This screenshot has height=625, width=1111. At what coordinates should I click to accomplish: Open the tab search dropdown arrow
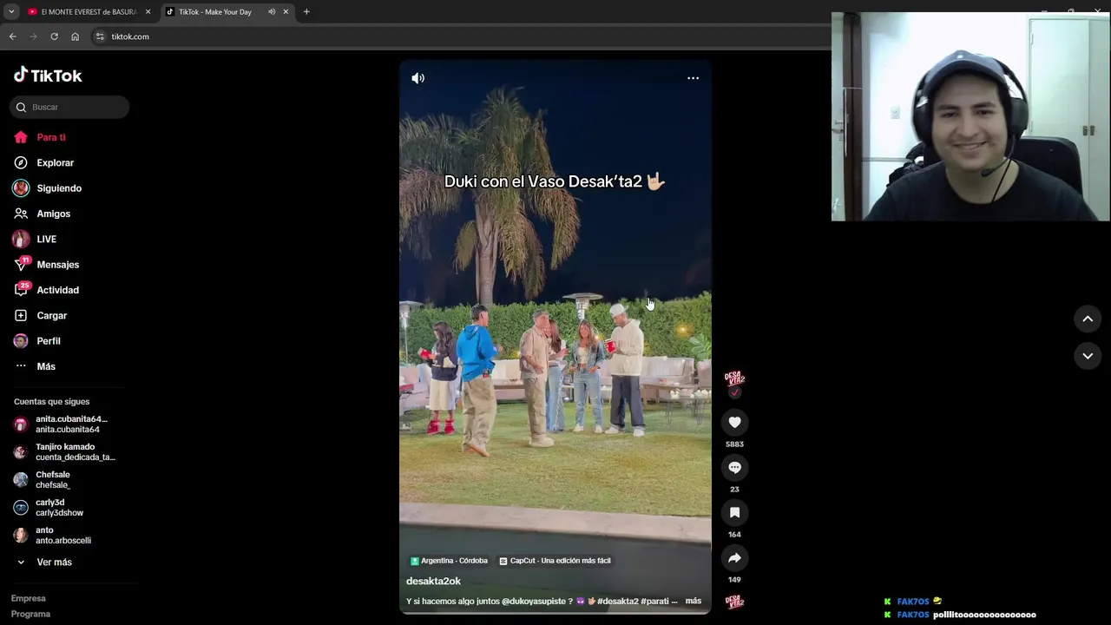[x=11, y=12]
